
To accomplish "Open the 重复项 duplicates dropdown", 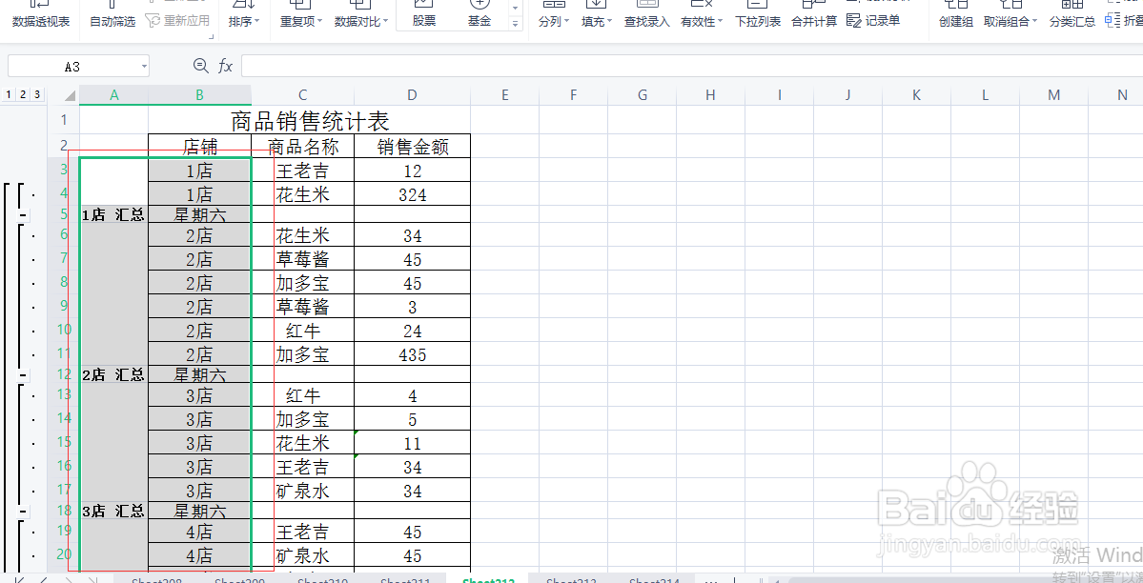I will [302, 16].
